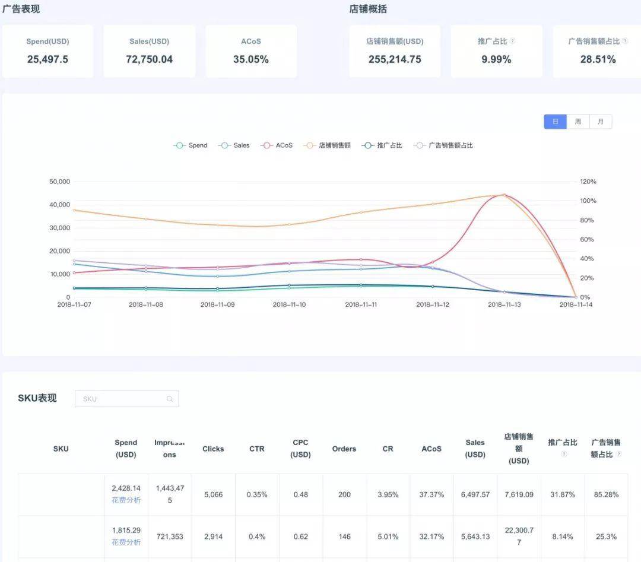Click the Orders column header

pyautogui.click(x=344, y=449)
